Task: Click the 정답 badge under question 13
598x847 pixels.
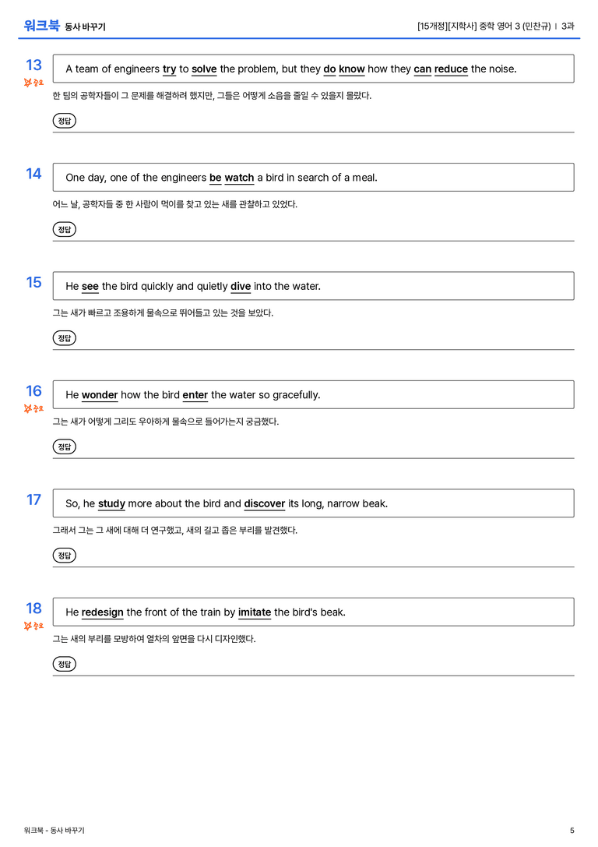Action: 64,121
